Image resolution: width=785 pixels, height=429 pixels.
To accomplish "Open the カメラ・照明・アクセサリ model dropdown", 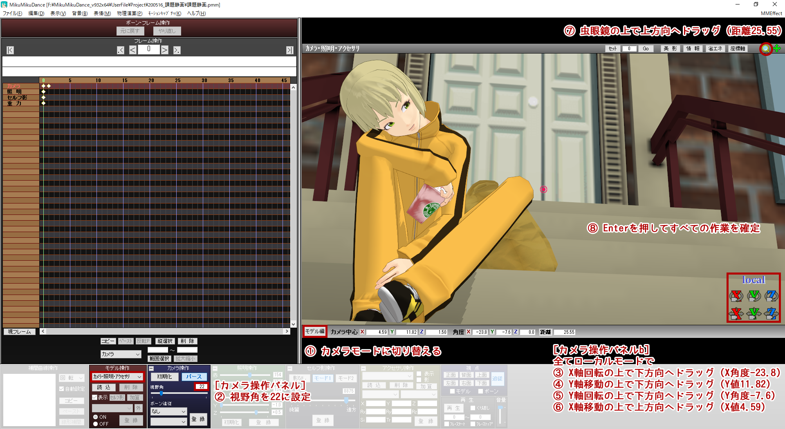I will (117, 377).
